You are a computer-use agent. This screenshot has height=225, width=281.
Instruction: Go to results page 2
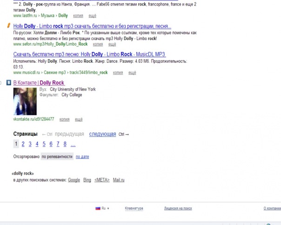23,144
